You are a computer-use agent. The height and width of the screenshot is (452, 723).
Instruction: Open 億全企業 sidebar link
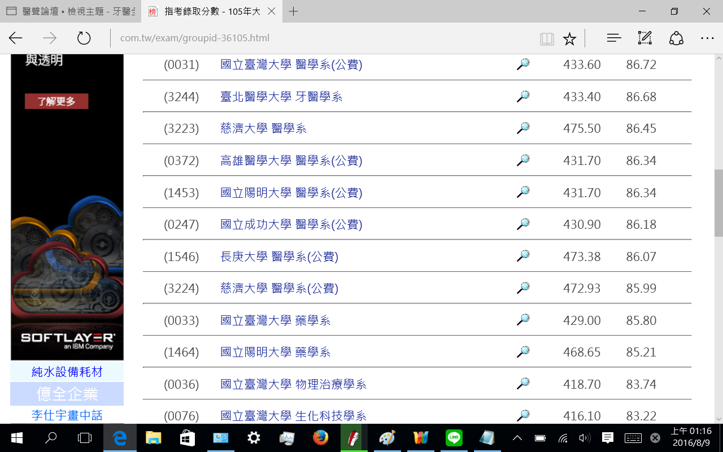pyautogui.click(x=67, y=393)
